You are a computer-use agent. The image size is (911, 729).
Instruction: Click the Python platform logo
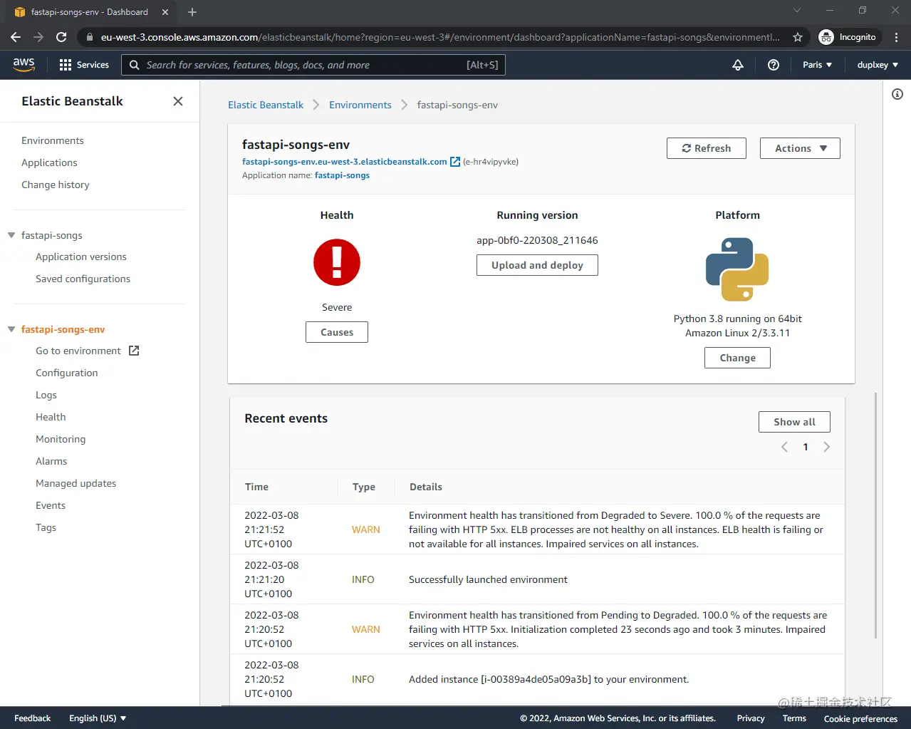coord(737,269)
